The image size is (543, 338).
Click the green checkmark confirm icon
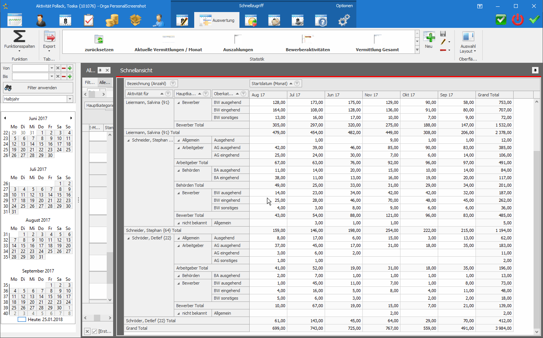(534, 20)
